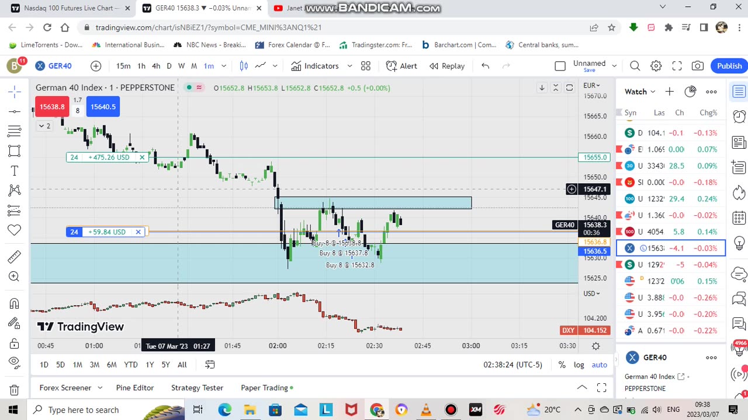Switch to the Pine Editor tab

(x=135, y=387)
